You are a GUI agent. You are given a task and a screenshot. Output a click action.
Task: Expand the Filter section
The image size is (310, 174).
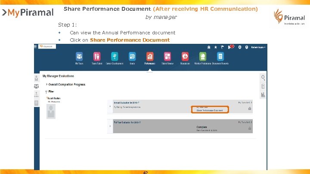(x=46, y=92)
